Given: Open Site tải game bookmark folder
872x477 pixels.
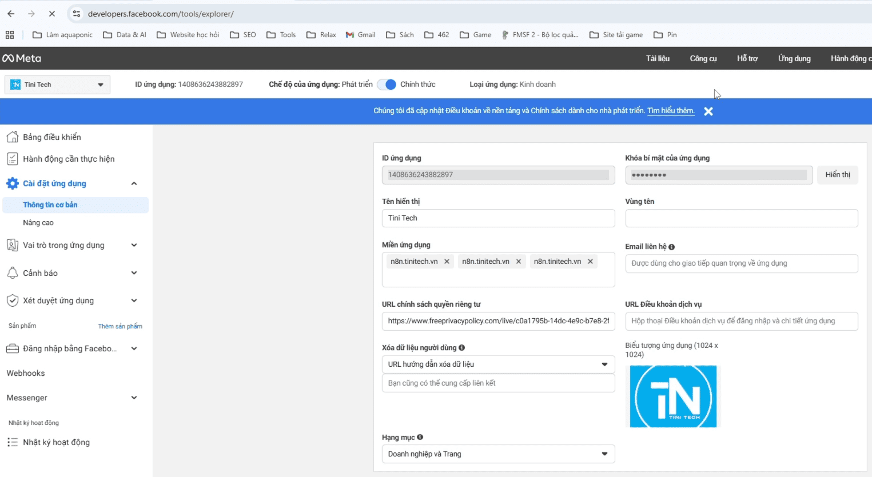Looking at the screenshot, I should coord(616,35).
